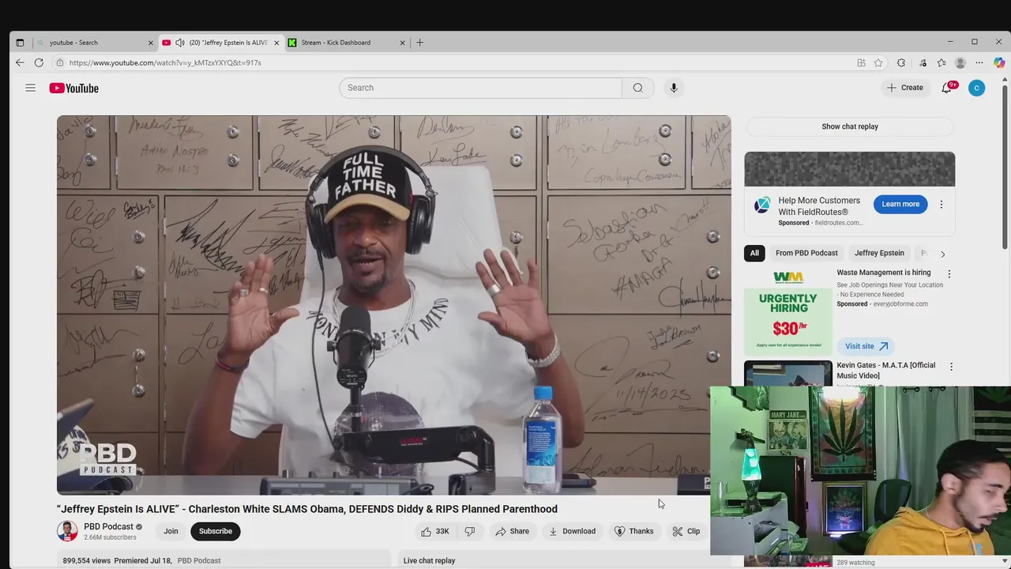The height and width of the screenshot is (569, 1011).
Task: Close the Kick Dashboard tab
Action: [403, 43]
